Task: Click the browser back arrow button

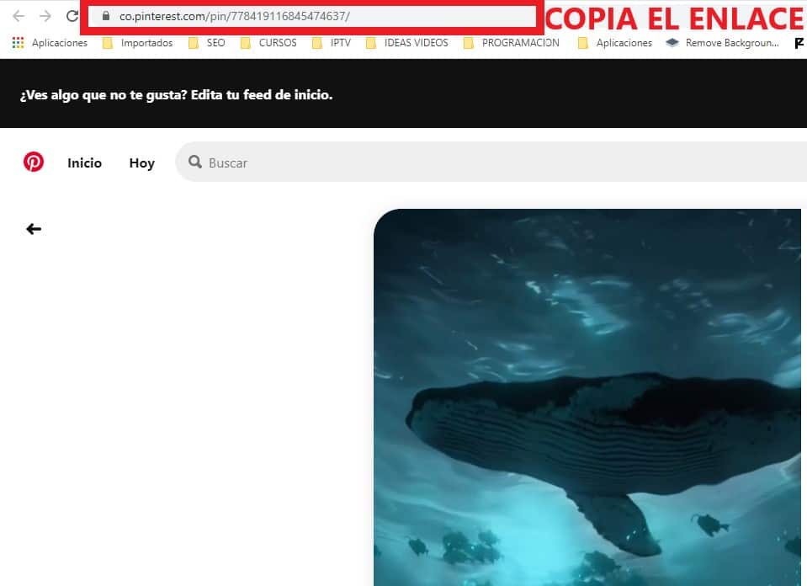Action: pyautogui.click(x=19, y=16)
